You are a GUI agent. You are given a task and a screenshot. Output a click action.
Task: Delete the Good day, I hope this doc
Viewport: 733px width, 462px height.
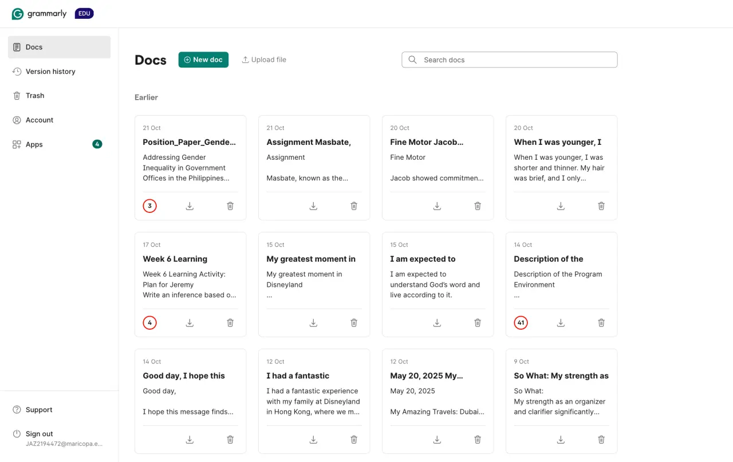(230, 440)
